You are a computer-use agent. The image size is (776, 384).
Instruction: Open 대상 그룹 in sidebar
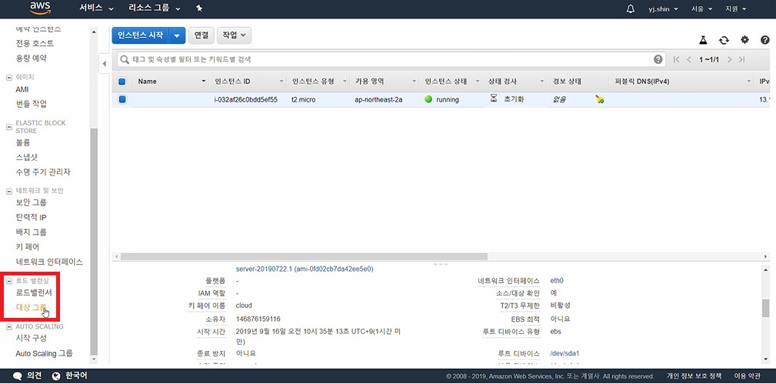pos(32,307)
